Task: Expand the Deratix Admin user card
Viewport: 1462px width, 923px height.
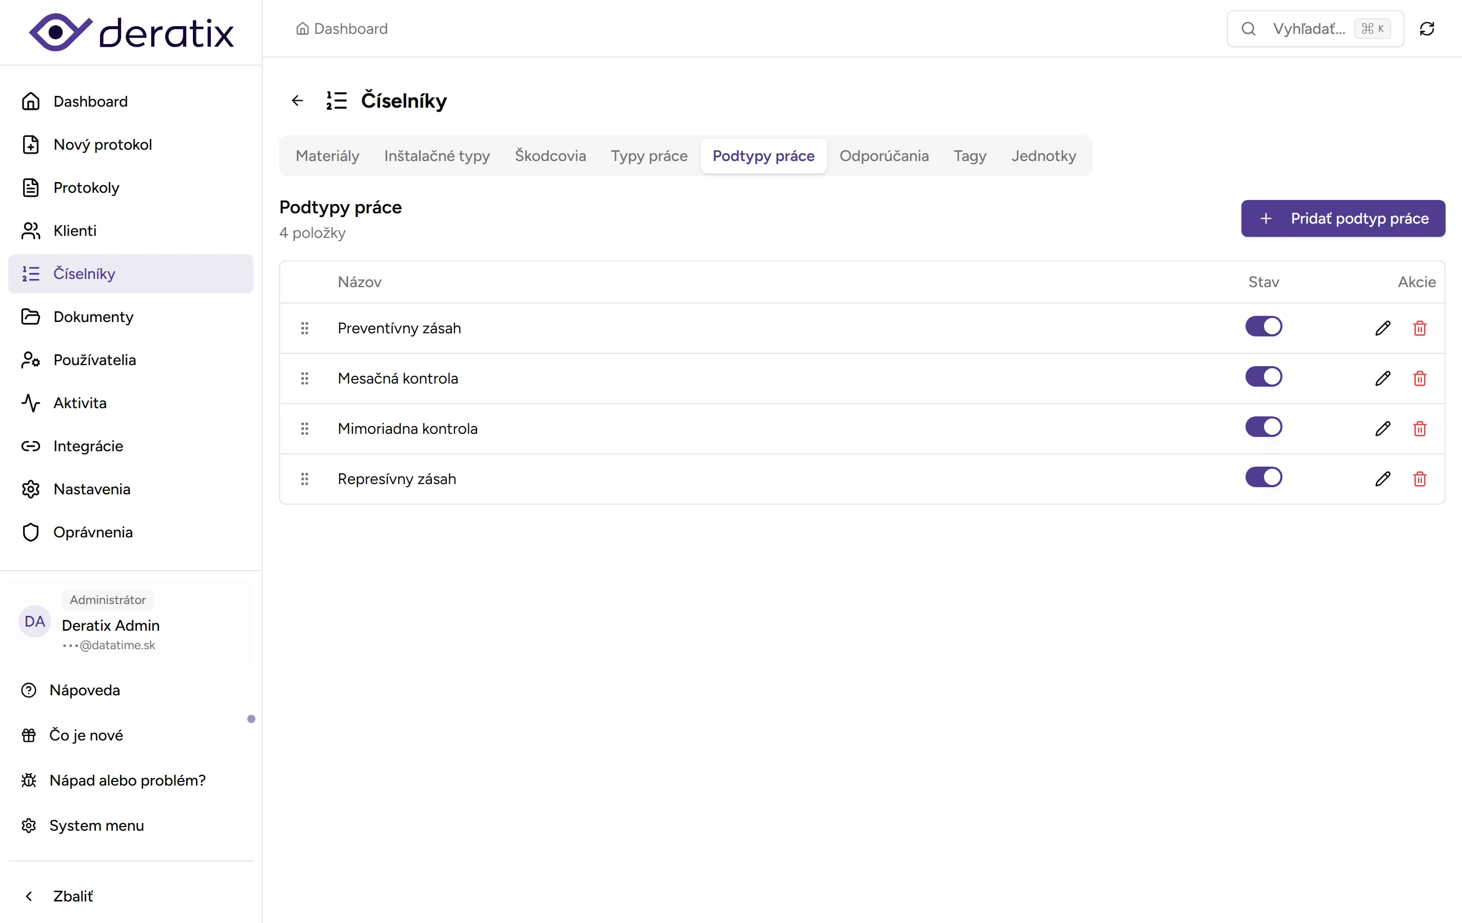Action: click(x=130, y=622)
